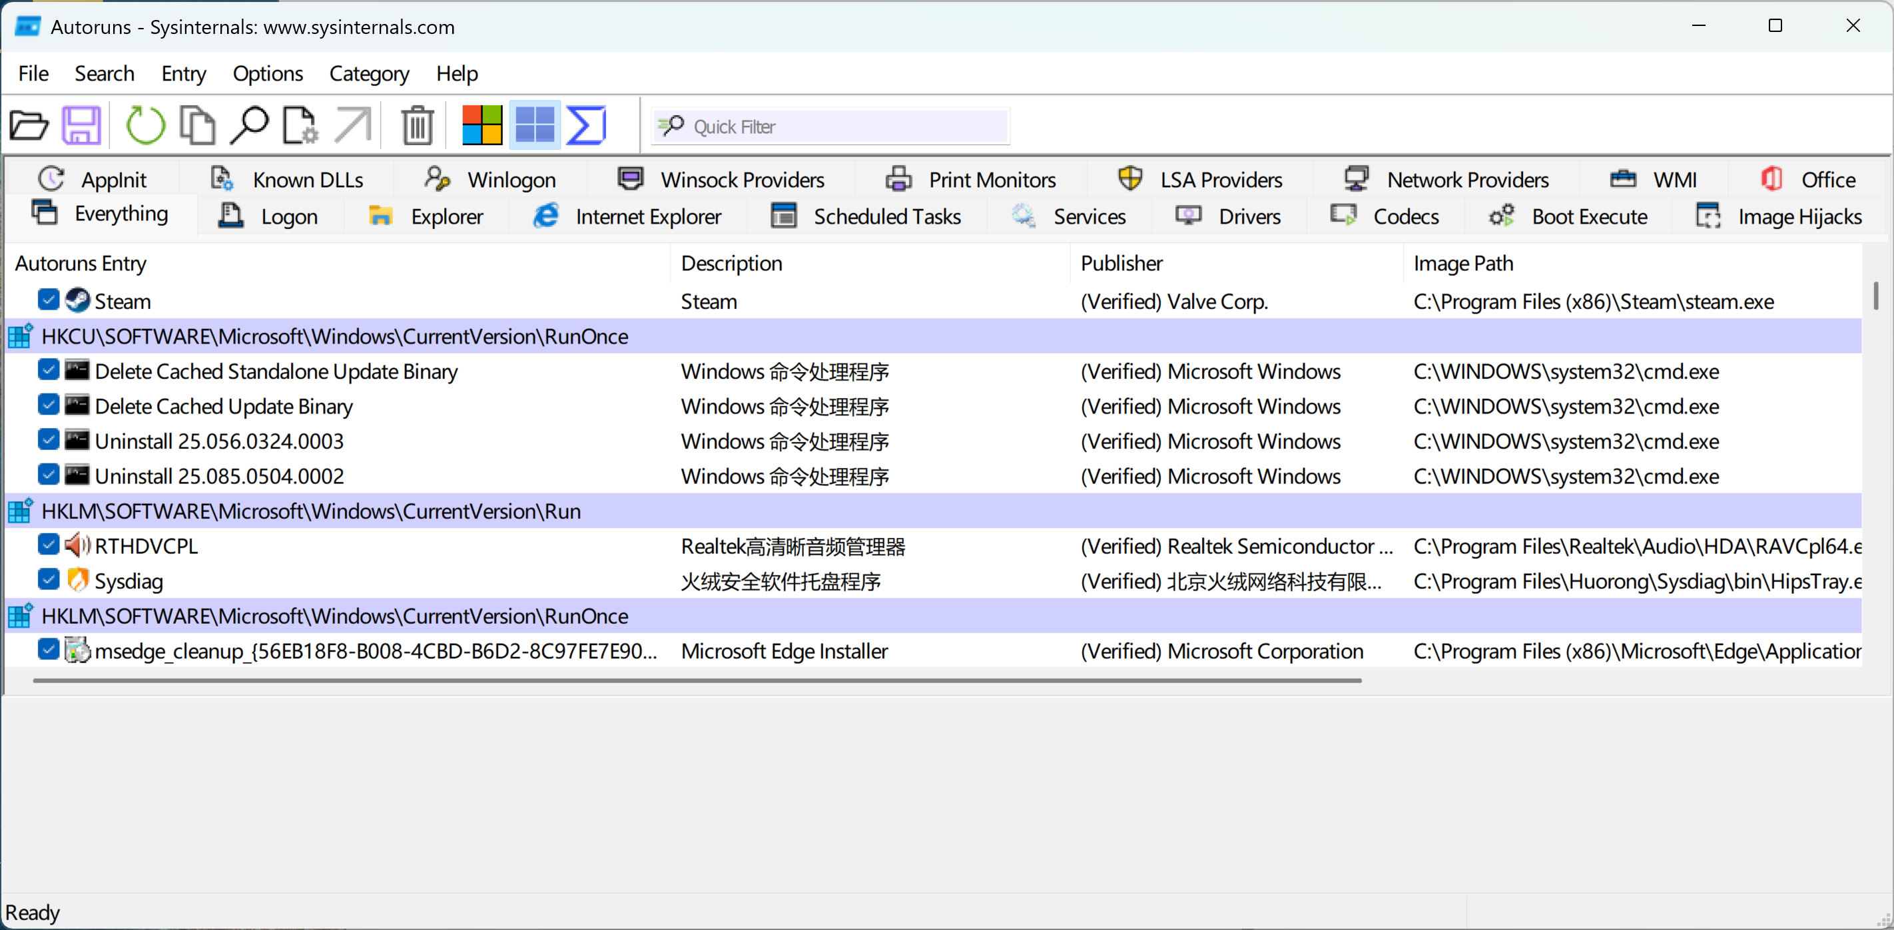Click the Sysdiag shield icon

click(x=77, y=581)
